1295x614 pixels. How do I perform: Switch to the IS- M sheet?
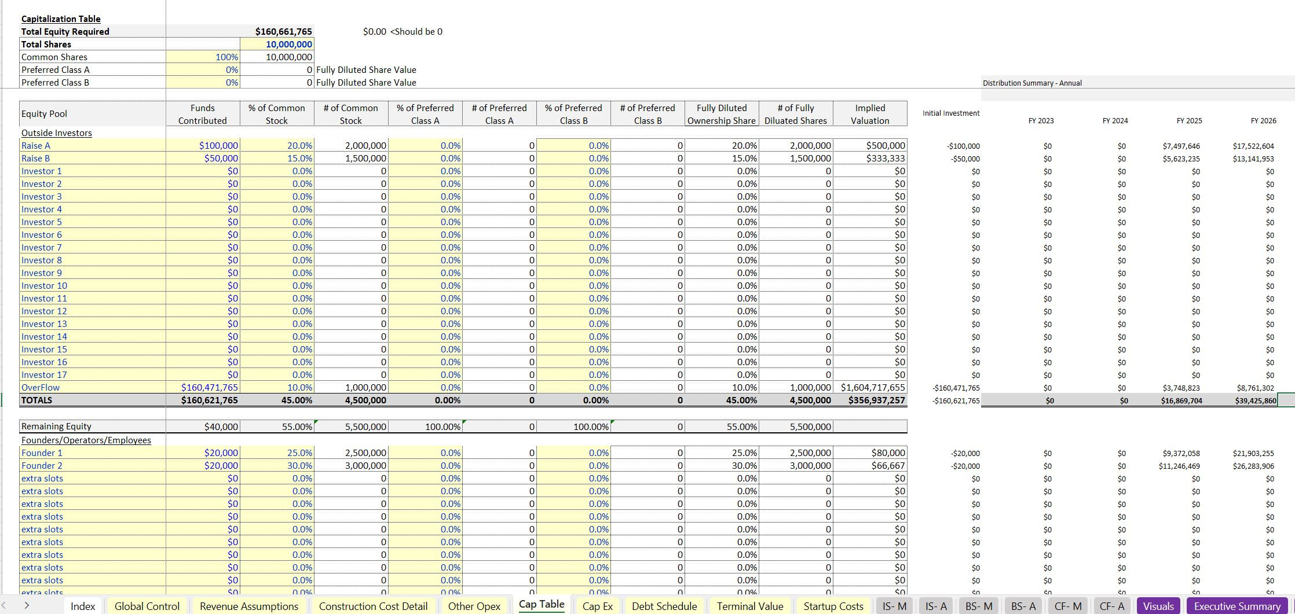pos(894,606)
